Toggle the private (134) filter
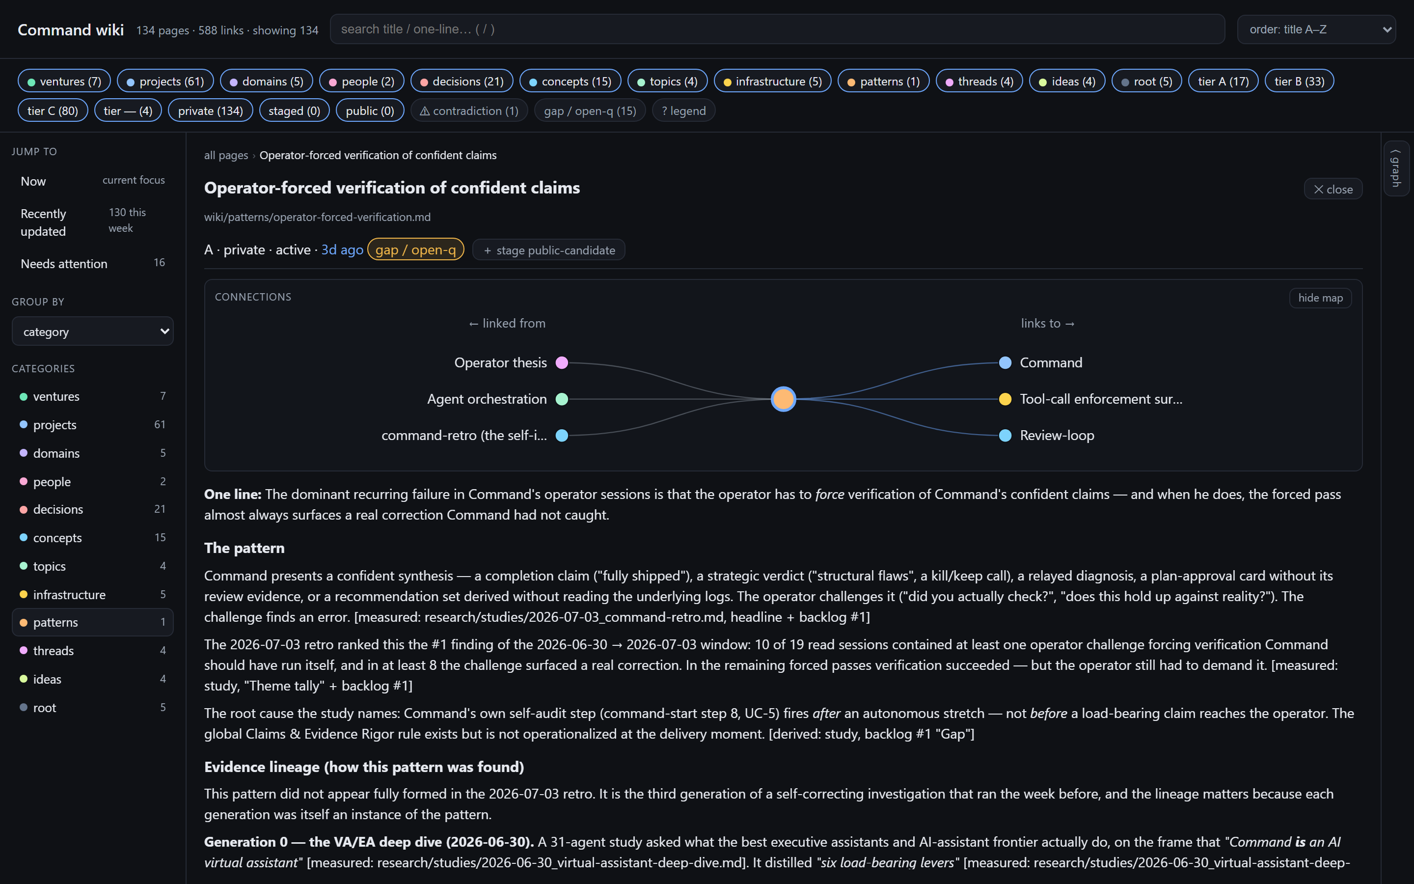Screen dimensions: 1414x884 tap(210, 110)
